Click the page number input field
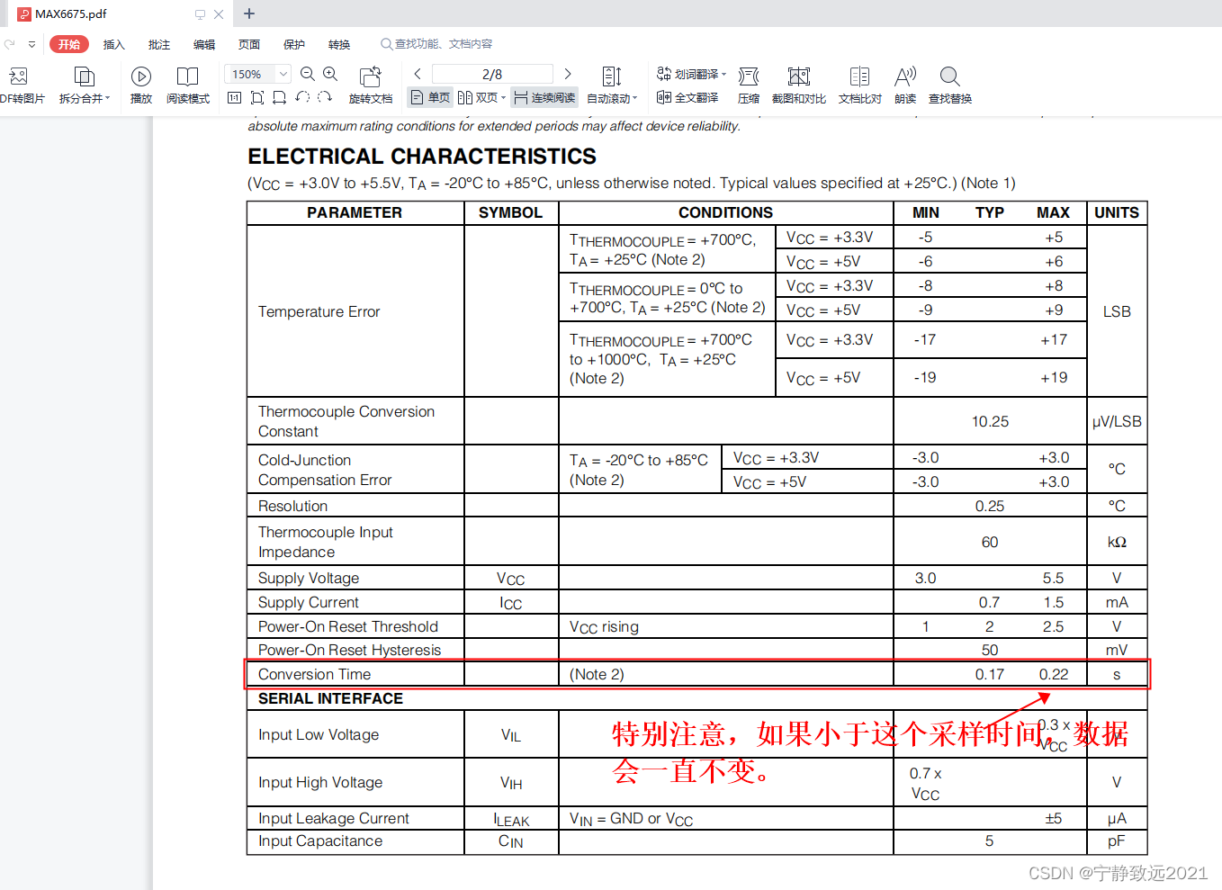Screen dimensions: 1222x890 491,74
